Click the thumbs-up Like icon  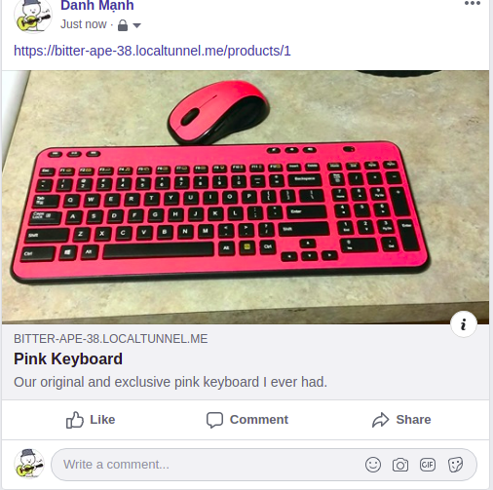[x=75, y=420]
